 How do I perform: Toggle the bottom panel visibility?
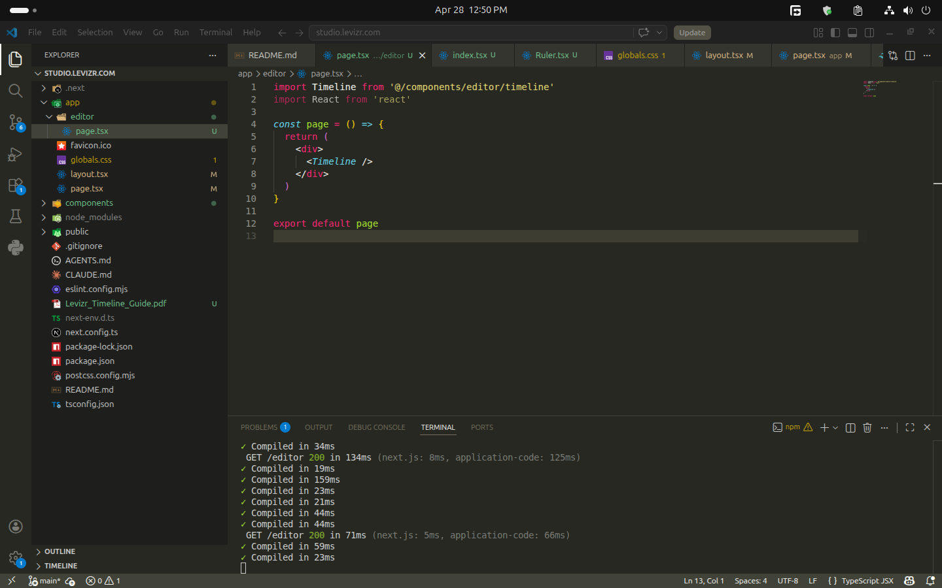click(852, 33)
